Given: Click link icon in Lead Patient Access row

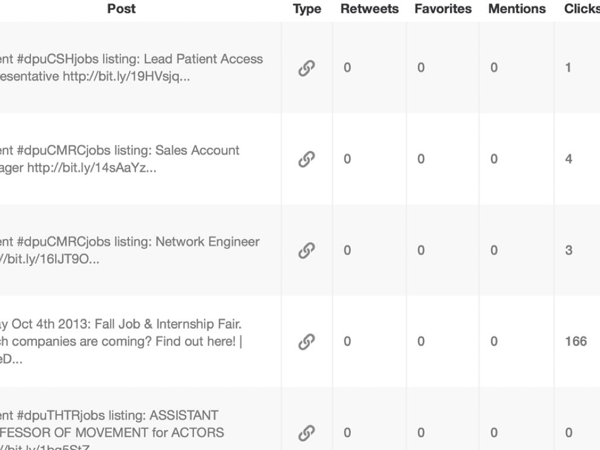Looking at the screenshot, I should 306,68.
